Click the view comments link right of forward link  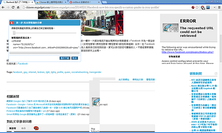click(x=151, y=80)
